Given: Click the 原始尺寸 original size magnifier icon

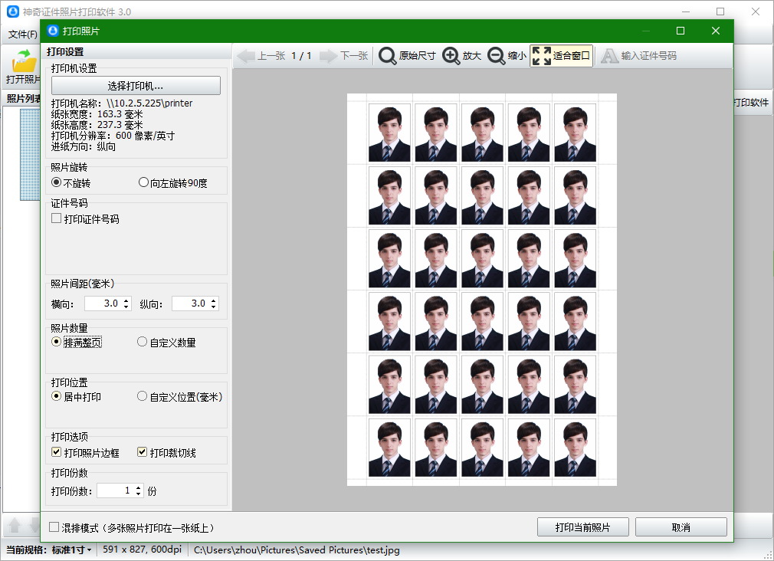Looking at the screenshot, I should tap(389, 56).
